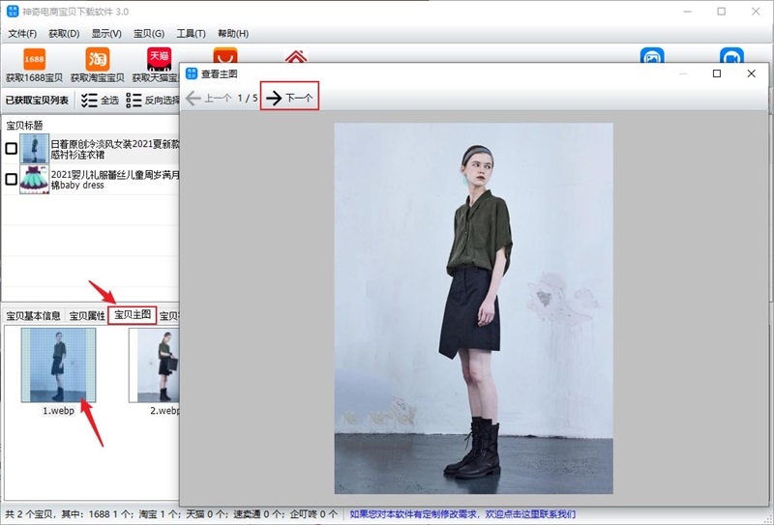Select the 1.webp thumbnail
Screen dimensions: 774x525
(x=58, y=365)
